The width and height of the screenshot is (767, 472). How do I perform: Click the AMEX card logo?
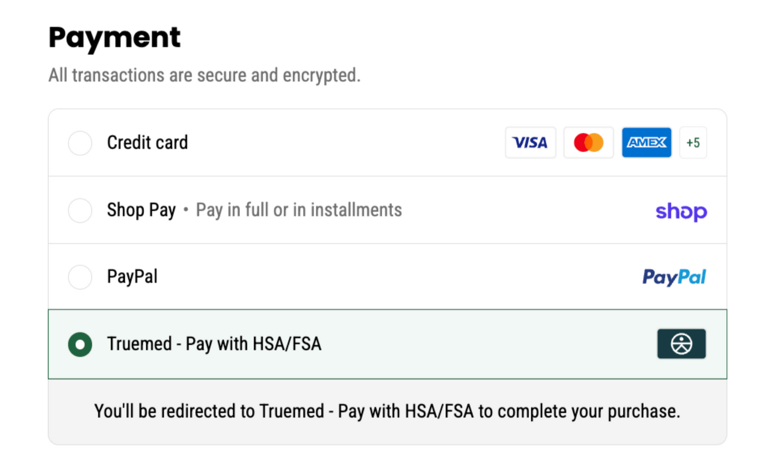tap(647, 143)
